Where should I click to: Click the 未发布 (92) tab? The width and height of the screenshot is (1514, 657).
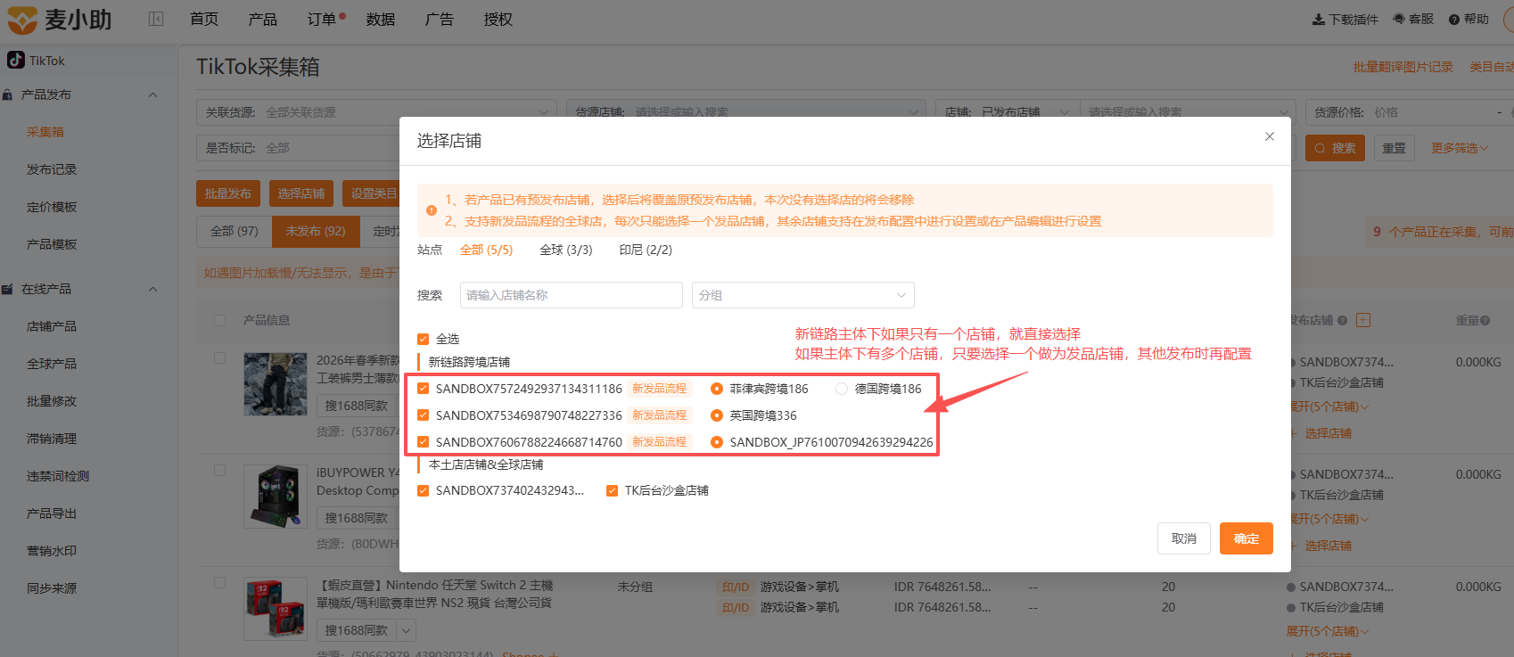(316, 231)
